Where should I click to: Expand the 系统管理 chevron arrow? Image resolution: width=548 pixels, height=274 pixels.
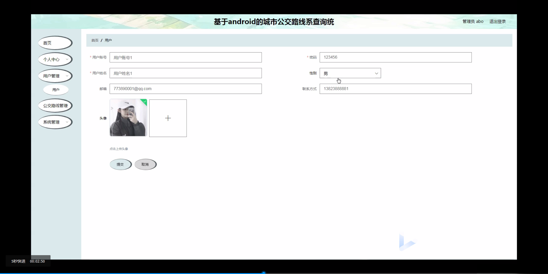(x=67, y=122)
